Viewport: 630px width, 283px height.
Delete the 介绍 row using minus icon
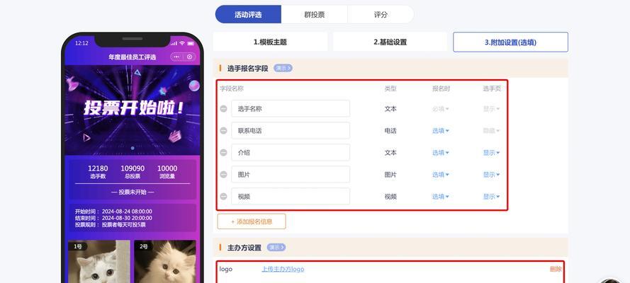point(223,153)
